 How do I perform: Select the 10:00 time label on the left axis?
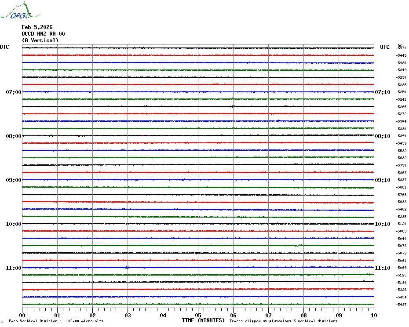pyautogui.click(x=14, y=224)
